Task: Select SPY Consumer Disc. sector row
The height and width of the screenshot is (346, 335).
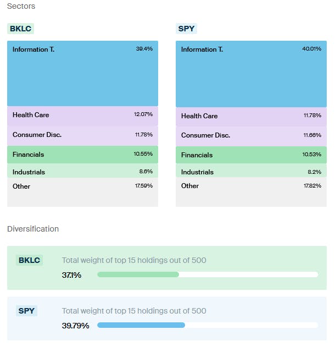Action: tap(251, 135)
